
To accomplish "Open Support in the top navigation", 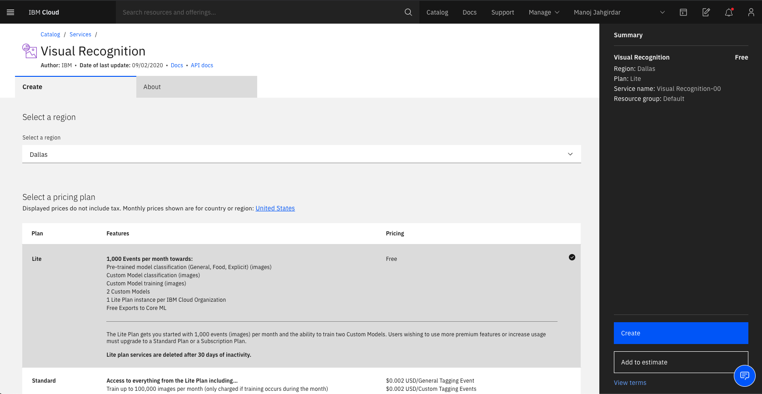I will tap(503, 12).
